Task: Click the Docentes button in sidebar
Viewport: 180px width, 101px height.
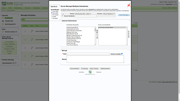Action: tap(9, 51)
